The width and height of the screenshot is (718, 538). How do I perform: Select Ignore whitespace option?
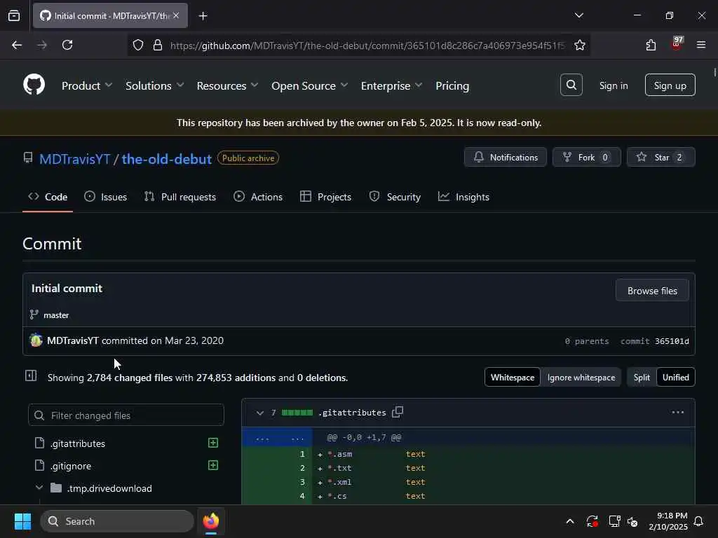pyautogui.click(x=581, y=378)
